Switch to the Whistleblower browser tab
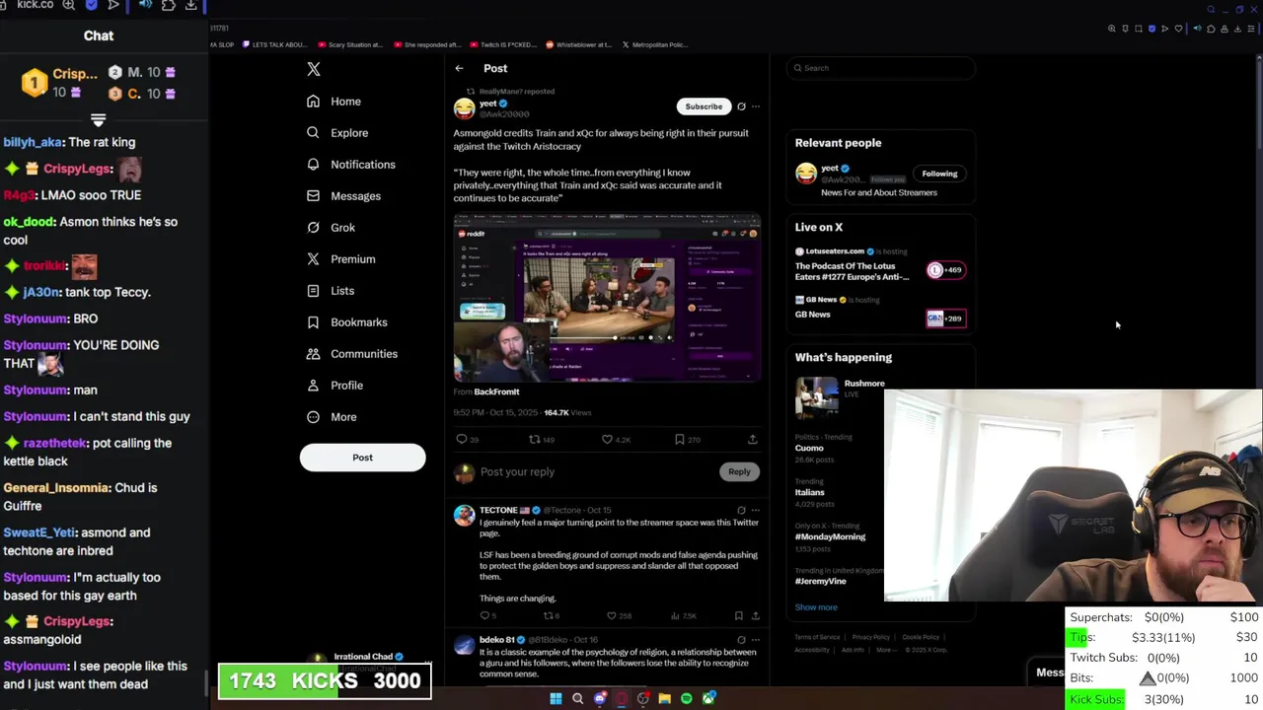This screenshot has width=1263, height=710. pos(579,44)
